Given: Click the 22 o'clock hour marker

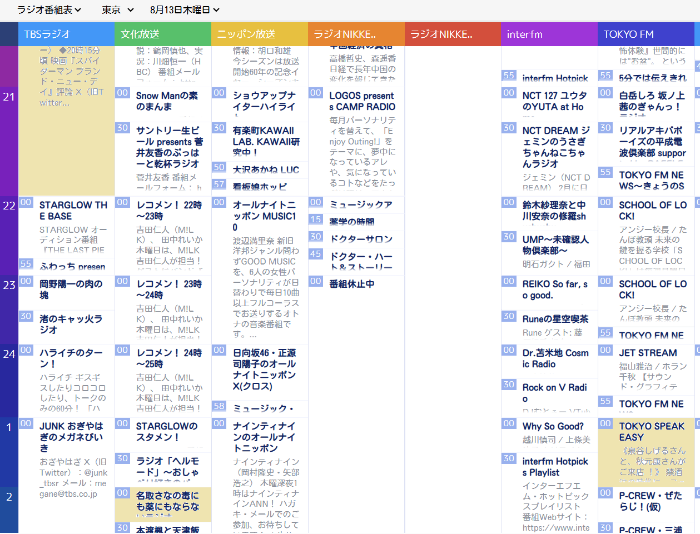Looking at the screenshot, I should coord(9,206).
